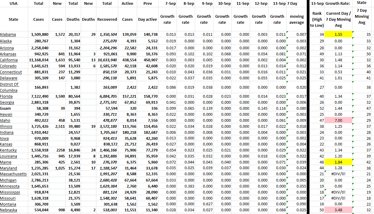The image size is (374, 214).
Task: Open the Nebraska state link
Action: pos(8,210)
